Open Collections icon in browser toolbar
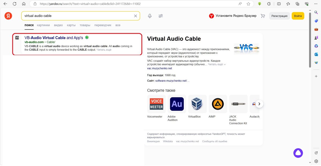 coord(297,4)
